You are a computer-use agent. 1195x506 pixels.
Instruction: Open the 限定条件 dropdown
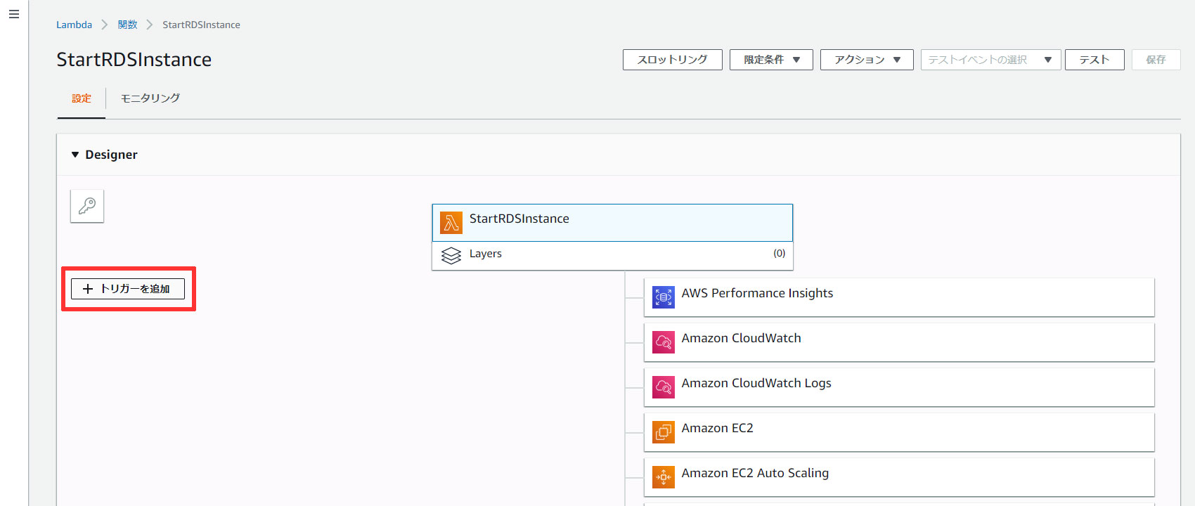coord(771,60)
